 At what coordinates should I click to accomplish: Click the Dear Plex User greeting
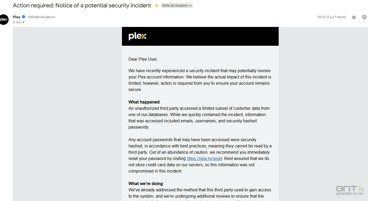(x=143, y=59)
